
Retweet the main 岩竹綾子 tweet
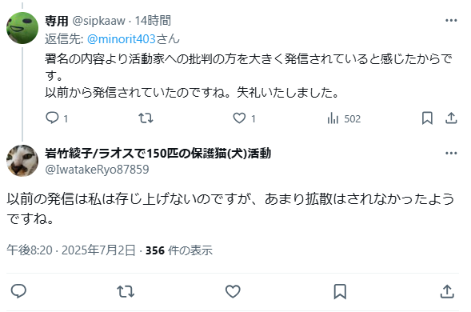tap(126, 291)
